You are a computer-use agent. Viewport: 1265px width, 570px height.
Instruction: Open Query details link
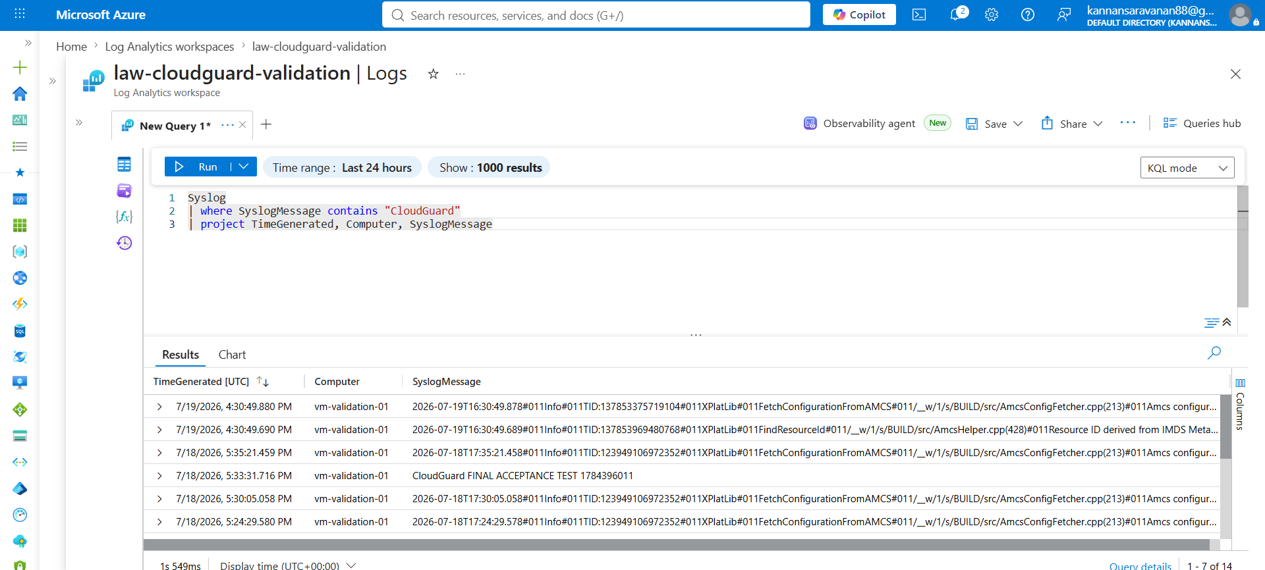pos(1140,565)
